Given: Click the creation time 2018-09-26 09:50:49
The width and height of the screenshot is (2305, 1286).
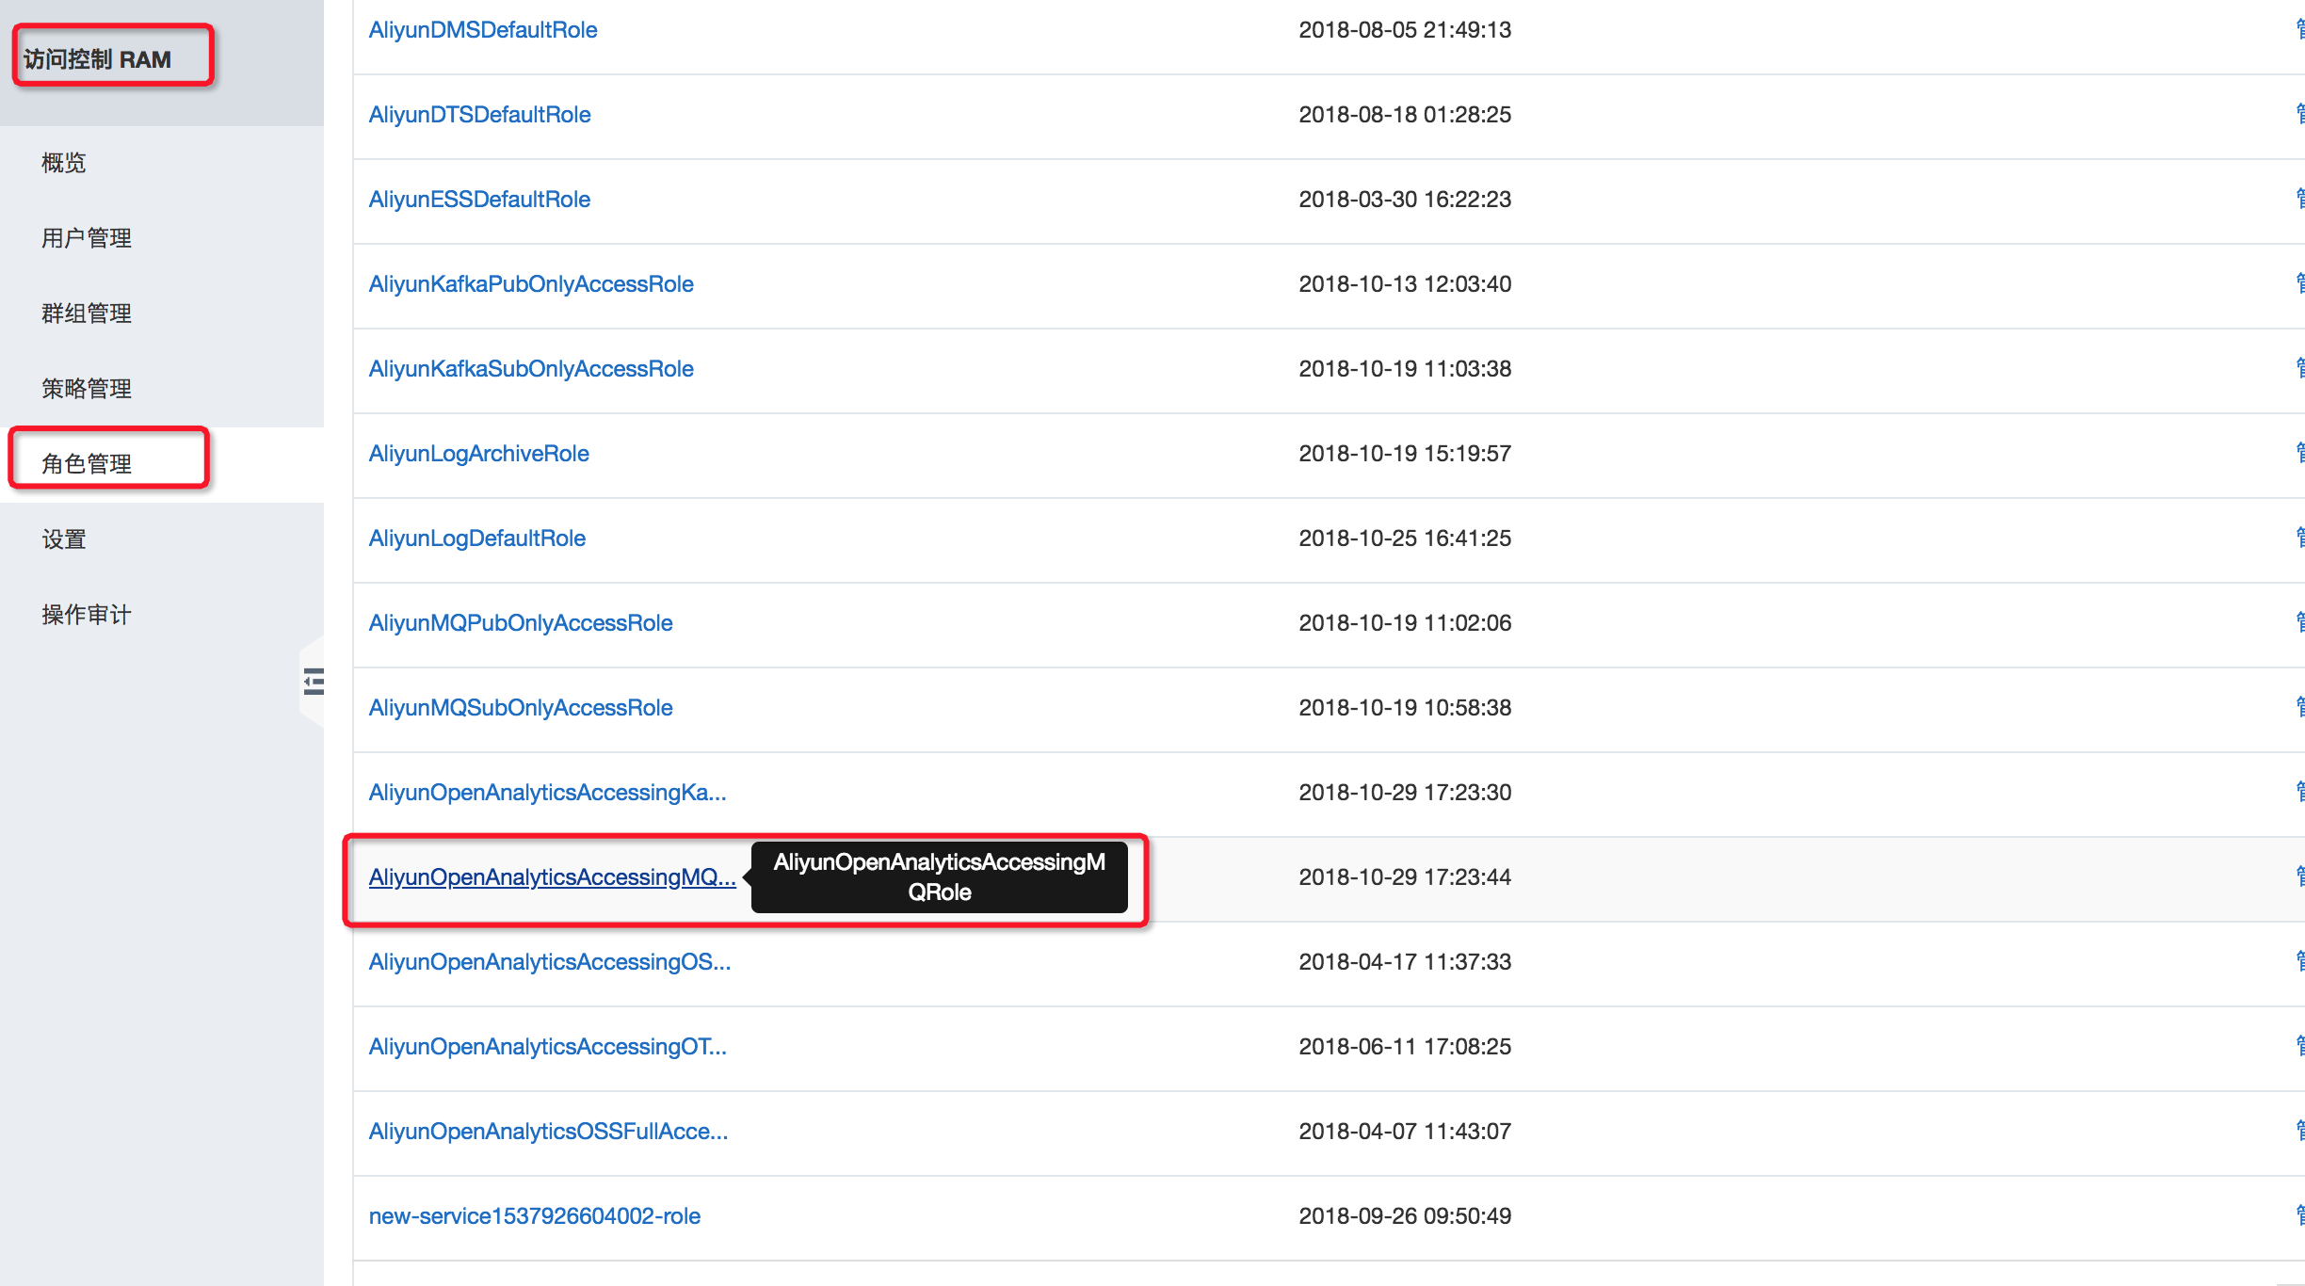Looking at the screenshot, I should click(x=1405, y=1216).
